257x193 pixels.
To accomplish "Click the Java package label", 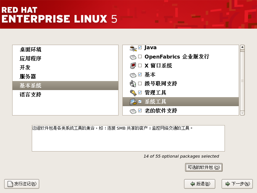I will point(150,47).
